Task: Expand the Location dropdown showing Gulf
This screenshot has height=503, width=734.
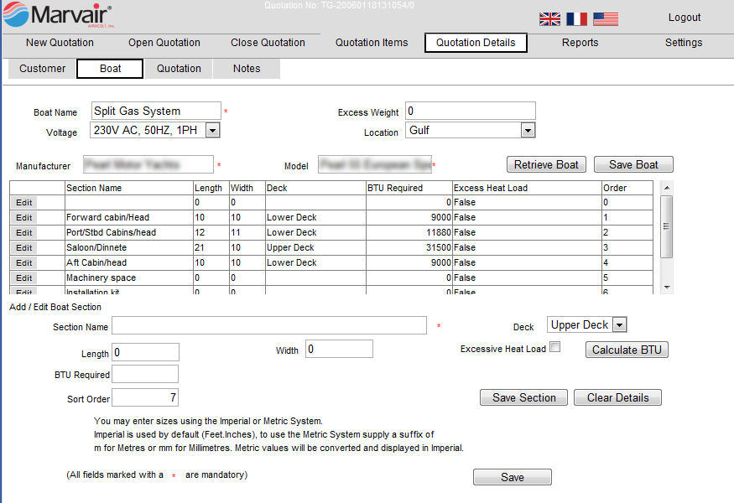Action: pyautogui.click(x=527, y=130)
